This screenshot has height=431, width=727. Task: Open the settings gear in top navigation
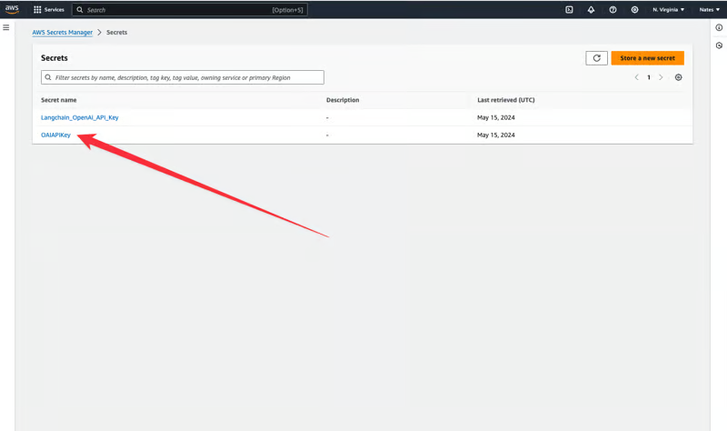pos(634,10)
